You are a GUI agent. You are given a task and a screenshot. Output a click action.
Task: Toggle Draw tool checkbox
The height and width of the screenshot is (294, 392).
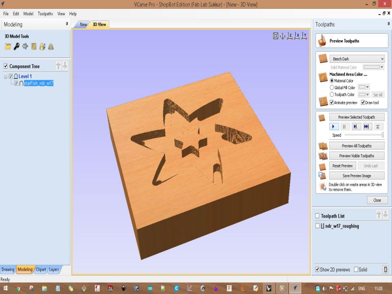click(363, 102)
